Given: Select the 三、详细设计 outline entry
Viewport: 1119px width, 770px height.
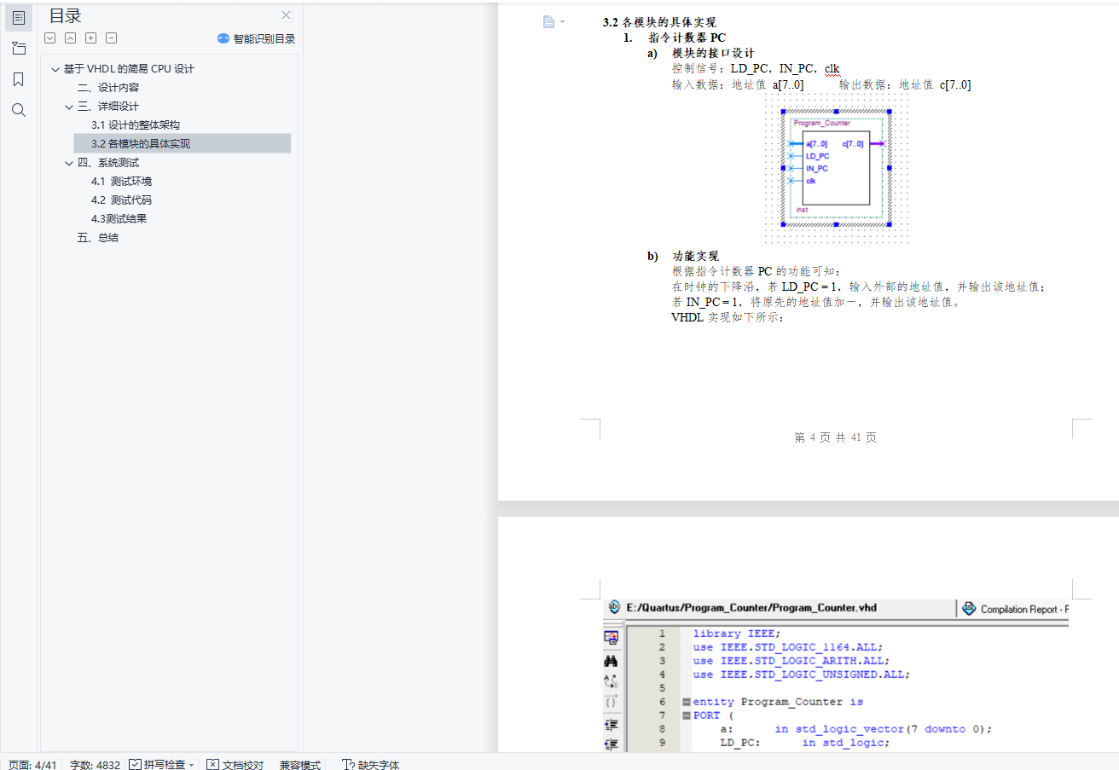Looking at the screenshot, I should tap(108, 107).
